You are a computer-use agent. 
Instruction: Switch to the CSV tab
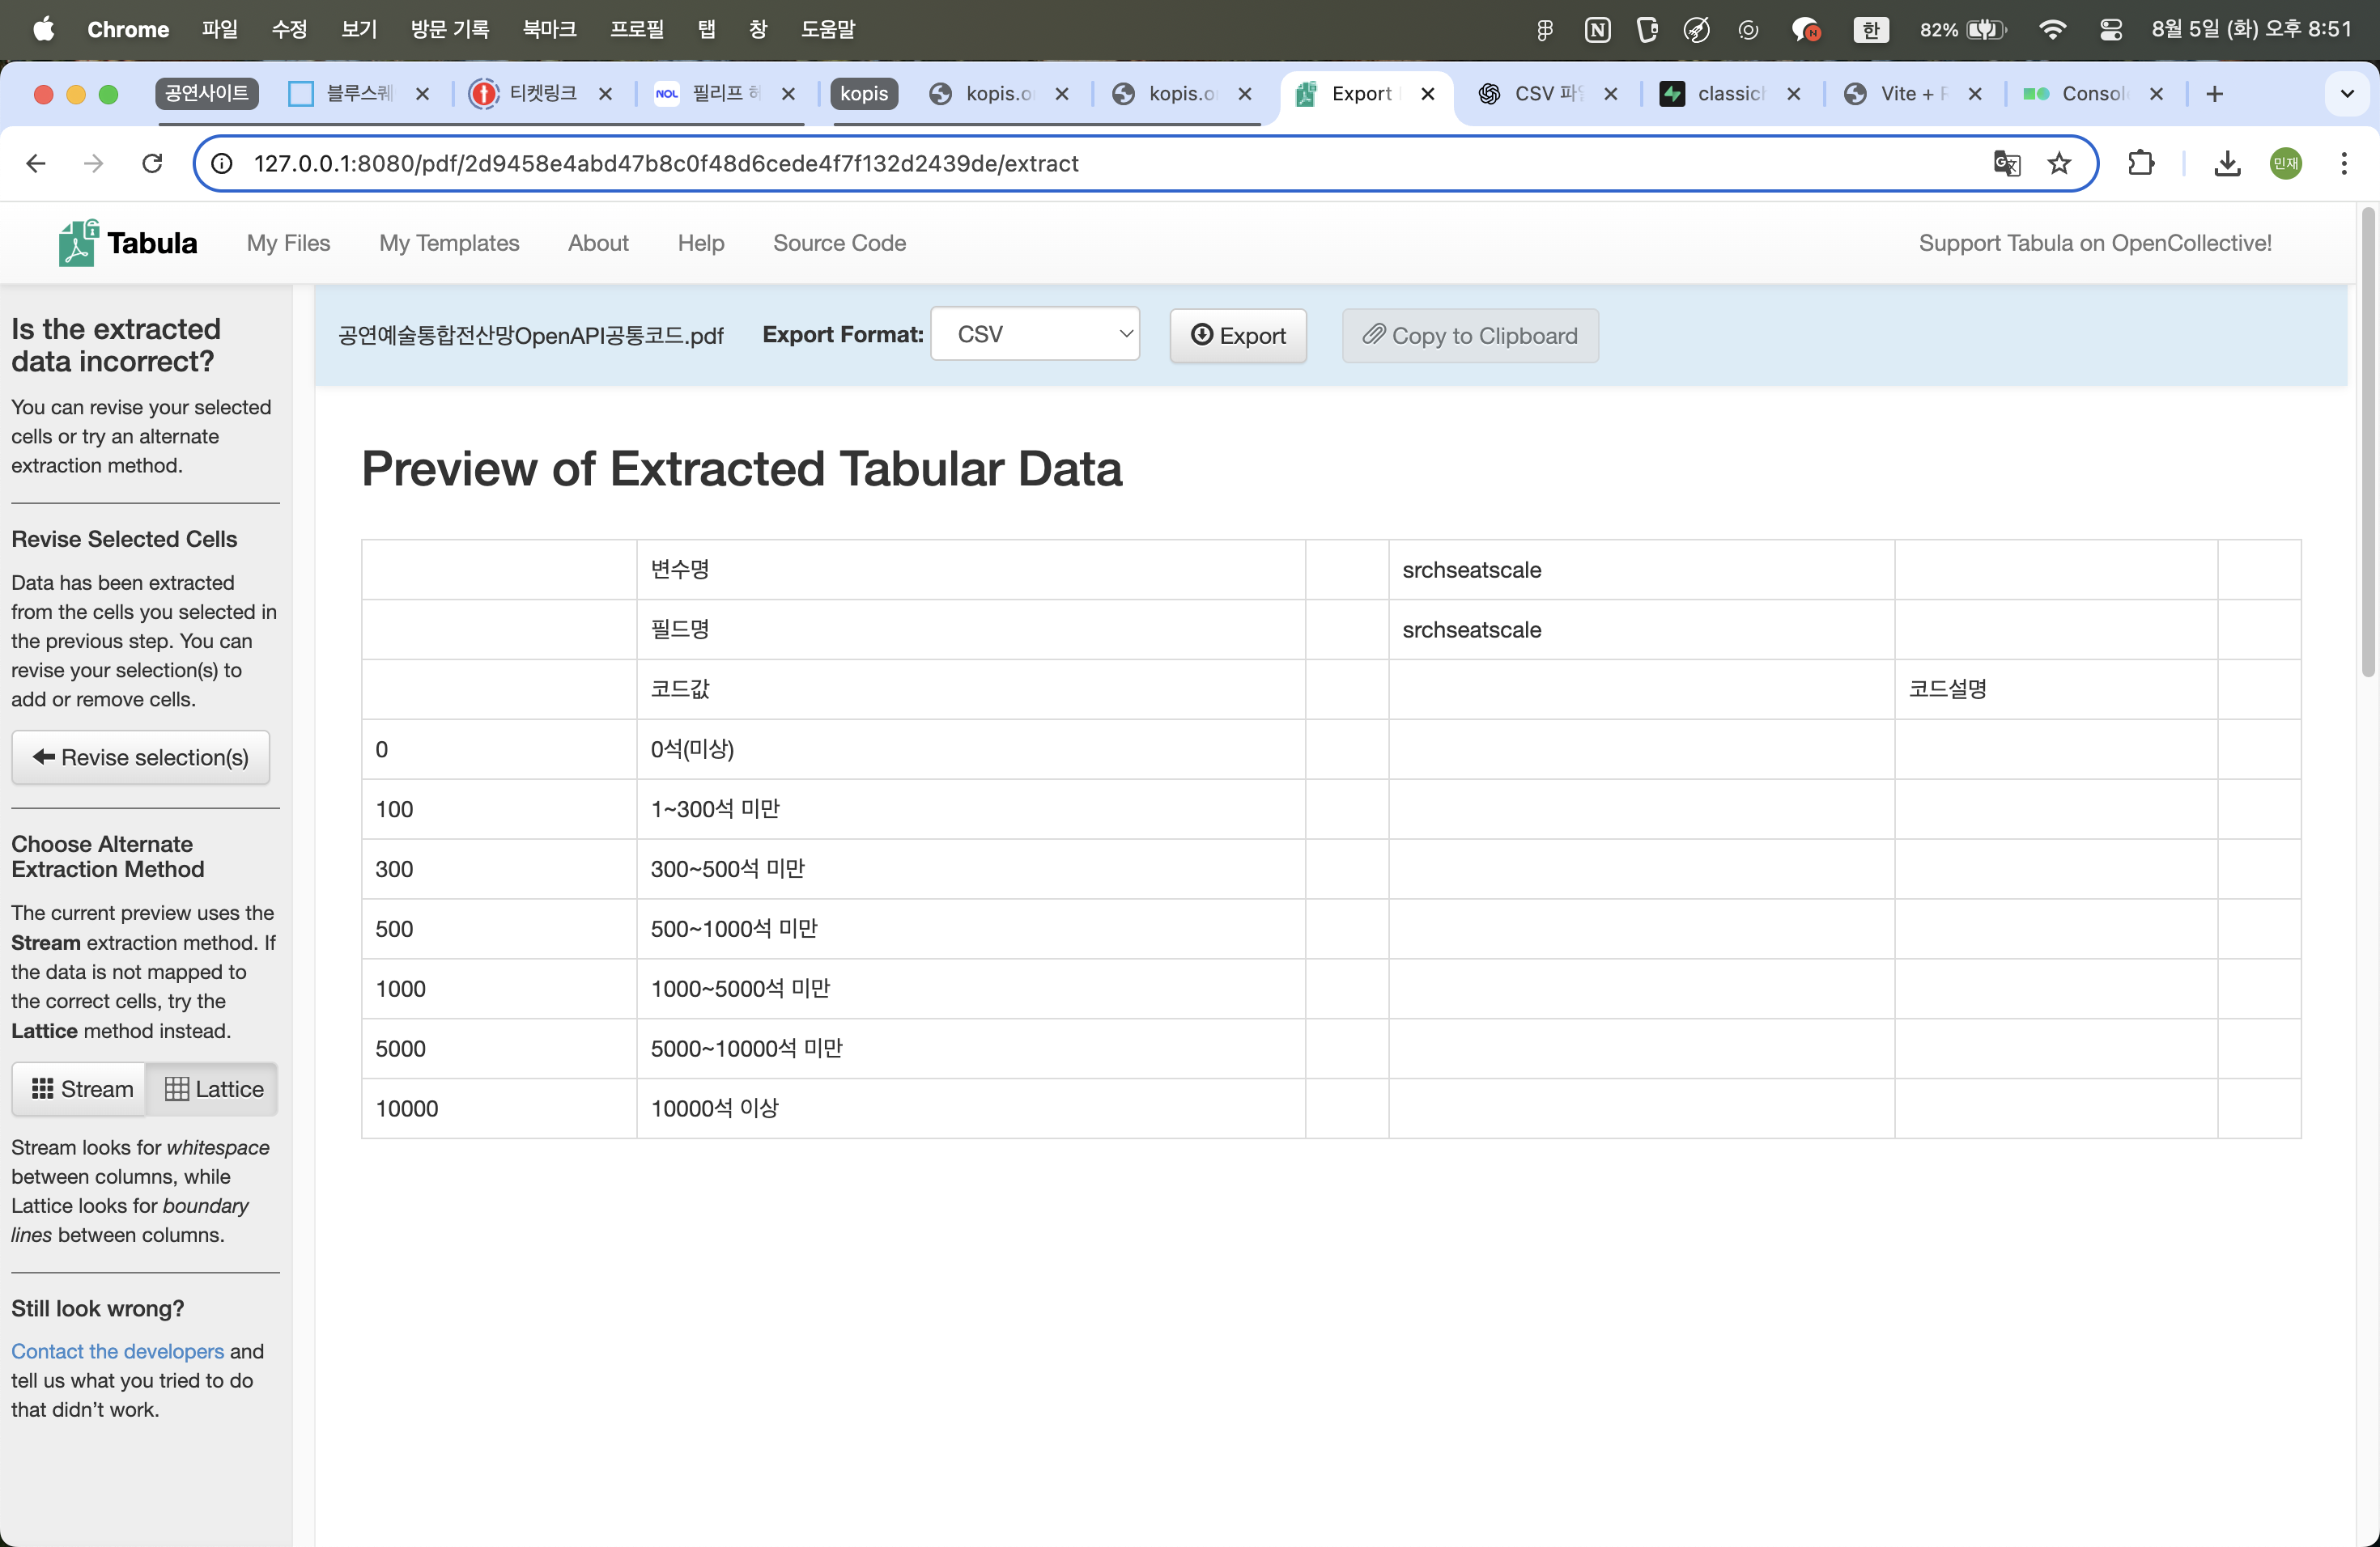pyautogui.click(x=1545, y=94)
